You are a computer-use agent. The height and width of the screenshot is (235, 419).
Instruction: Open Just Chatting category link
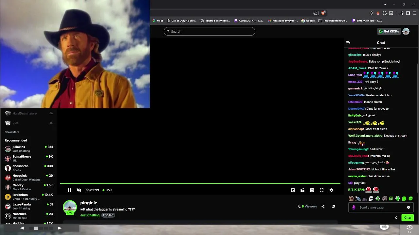click(90, 215)
